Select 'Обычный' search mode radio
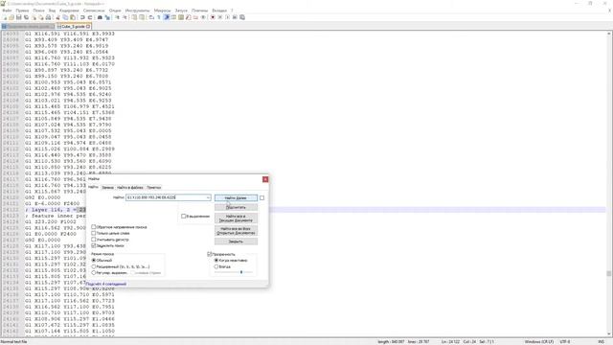The height and width of the screenshot is (345, 613). click(94, 260)
